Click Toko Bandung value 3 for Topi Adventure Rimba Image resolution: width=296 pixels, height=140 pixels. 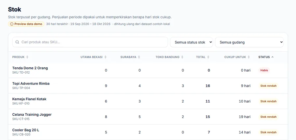[x=183, y=86]
